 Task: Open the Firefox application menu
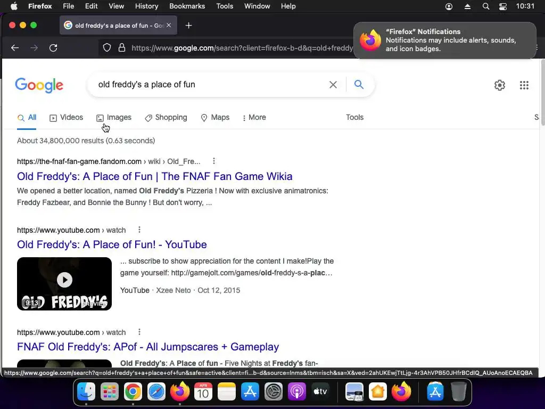tap(40, 6)
